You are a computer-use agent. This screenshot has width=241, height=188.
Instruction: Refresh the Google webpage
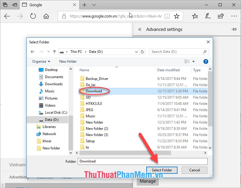pos(32,16)
